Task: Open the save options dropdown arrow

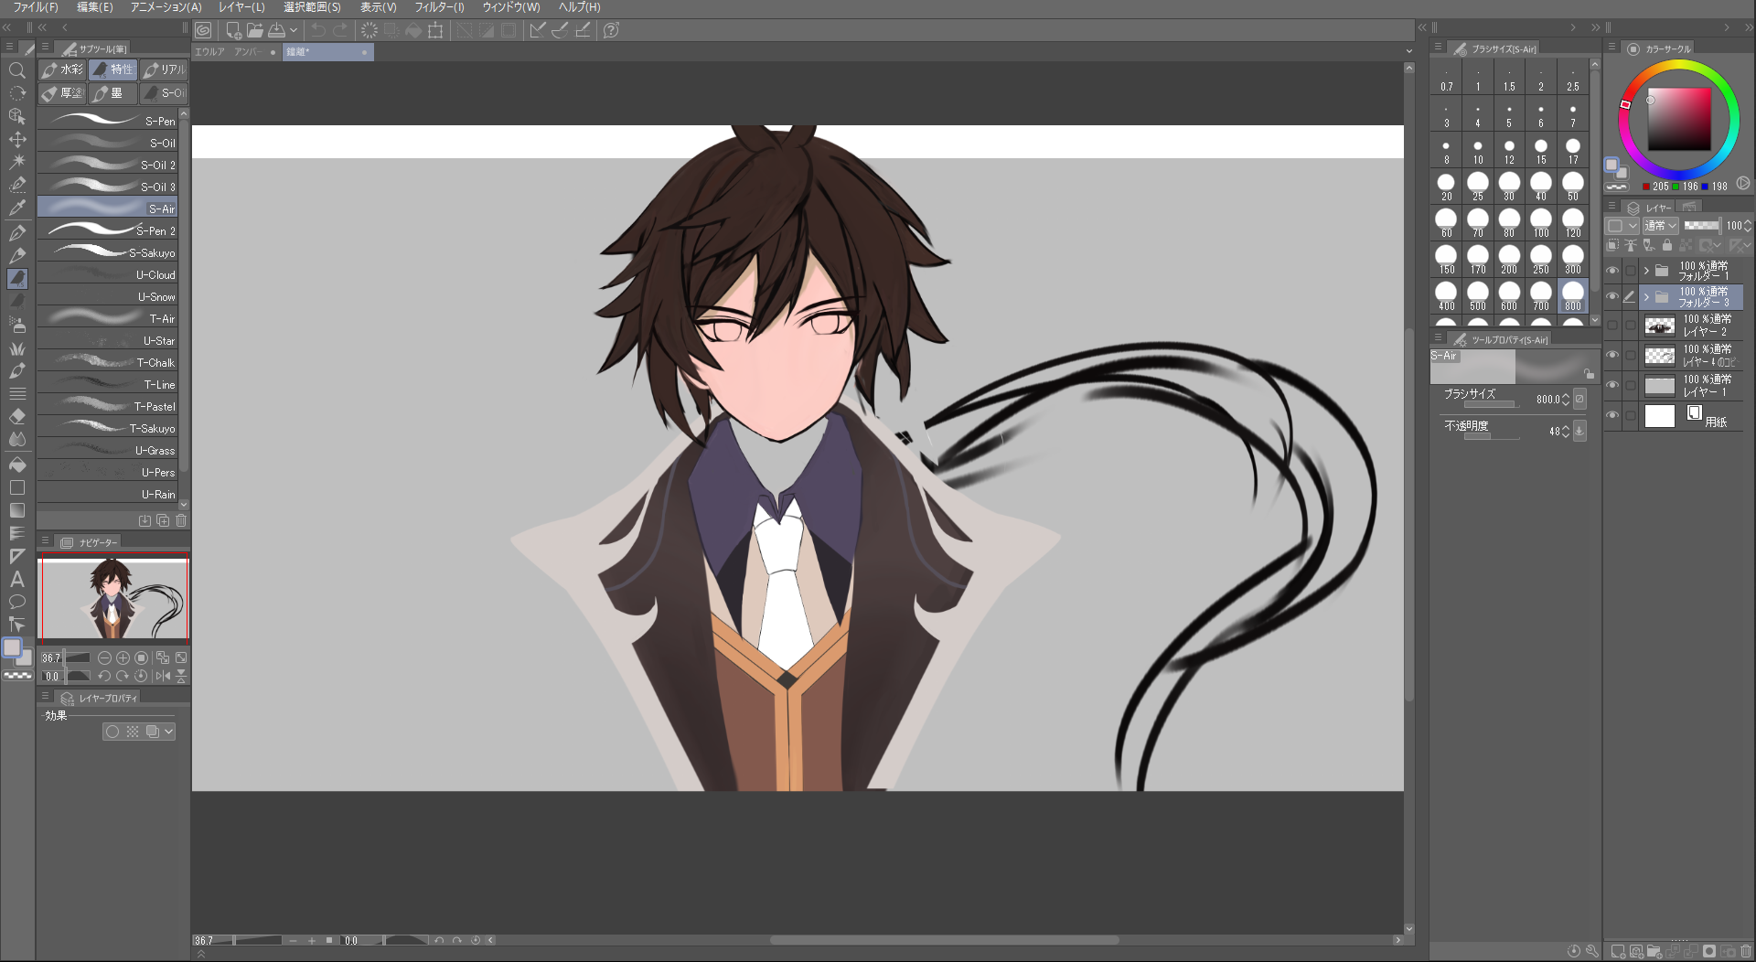Action: [294, 30]
